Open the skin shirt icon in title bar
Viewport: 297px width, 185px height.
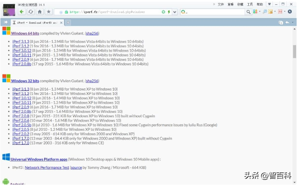point(269,4)
